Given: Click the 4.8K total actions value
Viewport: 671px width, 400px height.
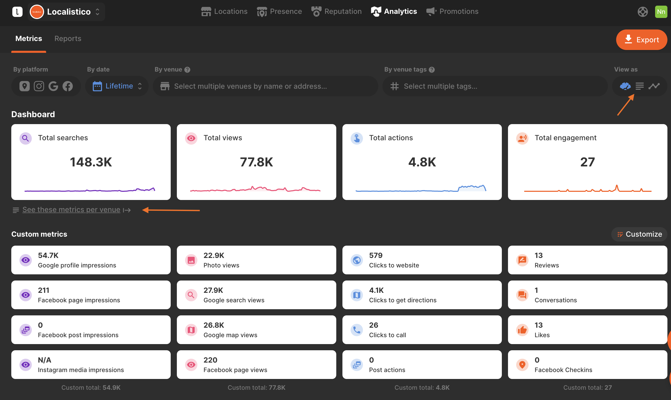Looking at the screenshot, I should pyautogui.click(x=422, y=162).
